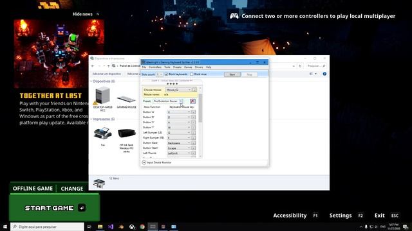Click the Start button in Keyboard Splitter
Viewport: 412px width, 231px height.
click(x=232, y=74)
